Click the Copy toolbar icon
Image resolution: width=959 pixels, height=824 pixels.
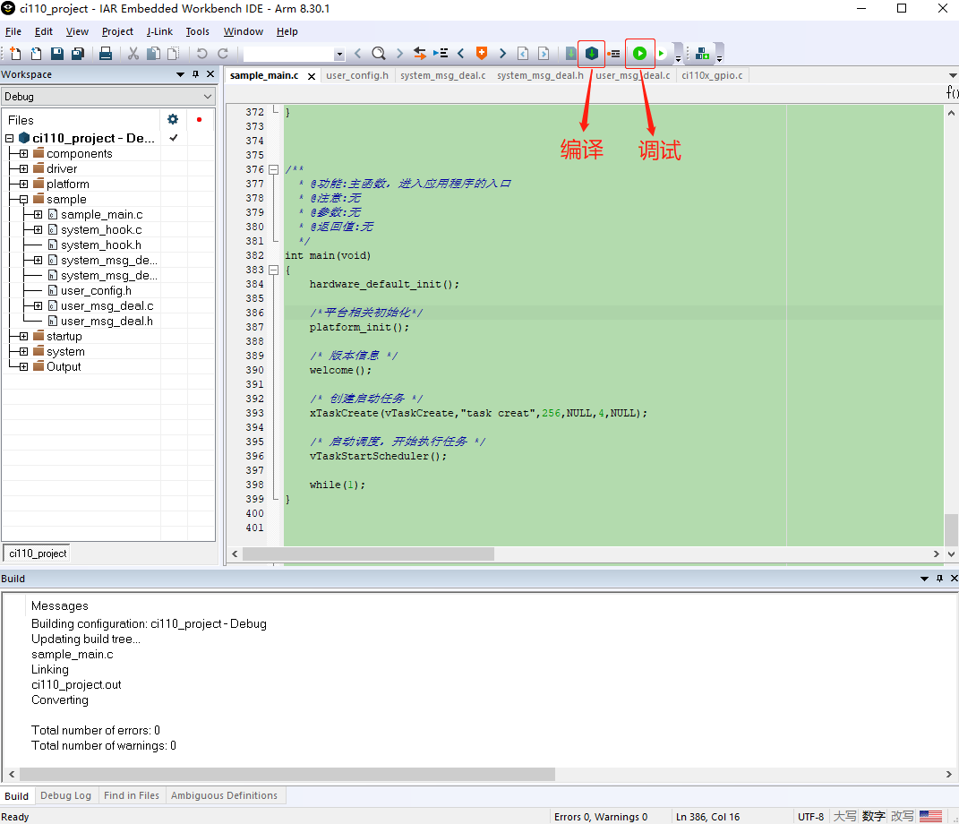point(153,54)
